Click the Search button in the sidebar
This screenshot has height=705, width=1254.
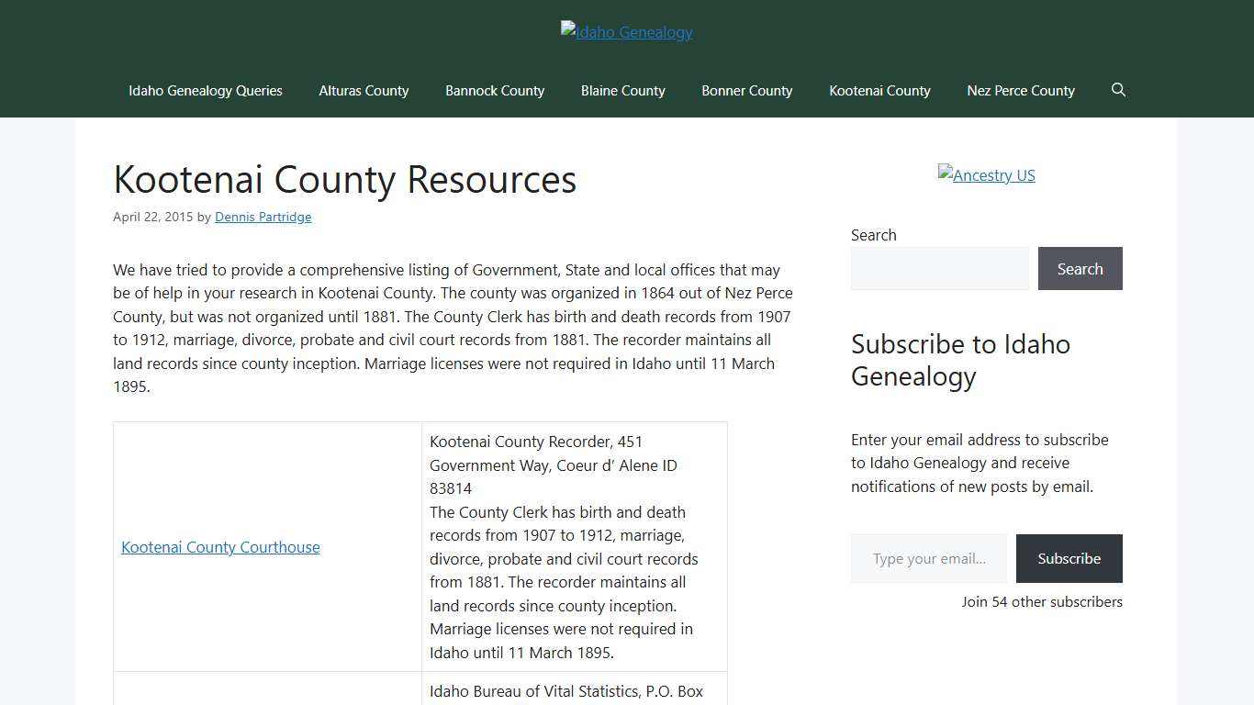[x=1080, y=268]
